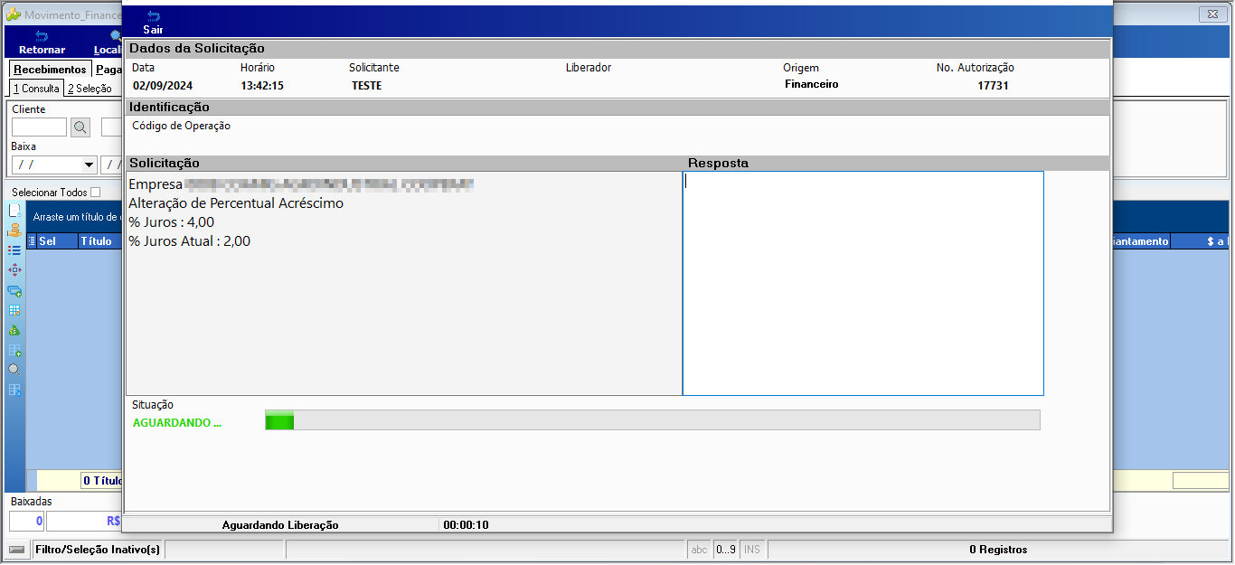The width and height of the screenshot is (1235, 565).
Task: Click the INS indicator in status bar
Action: [752, 550]
